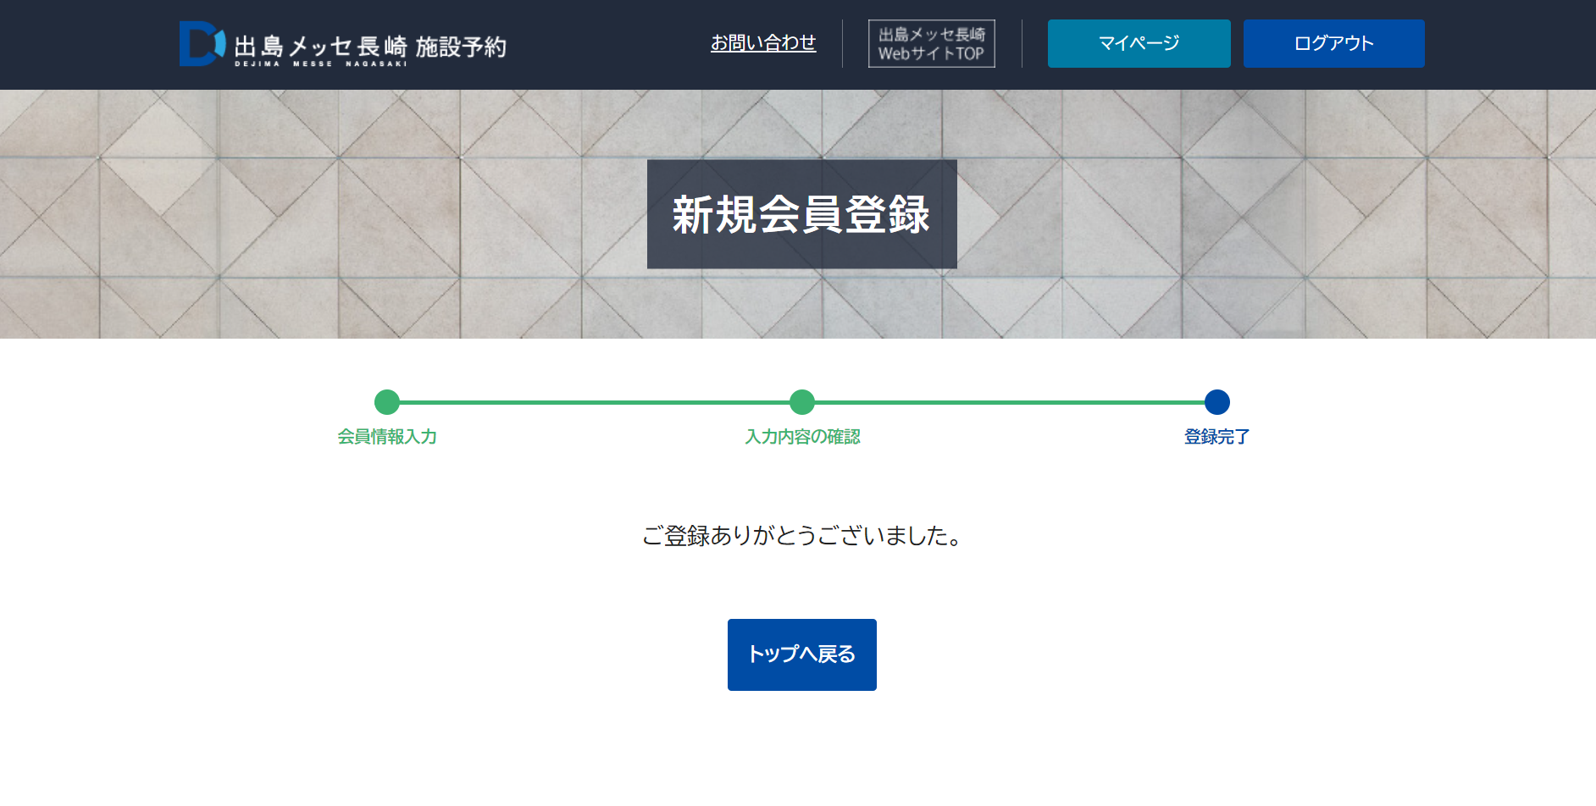The image size is (1596, 806).
Task: Click the 登録完了 step label
Action: (1216, 437)
